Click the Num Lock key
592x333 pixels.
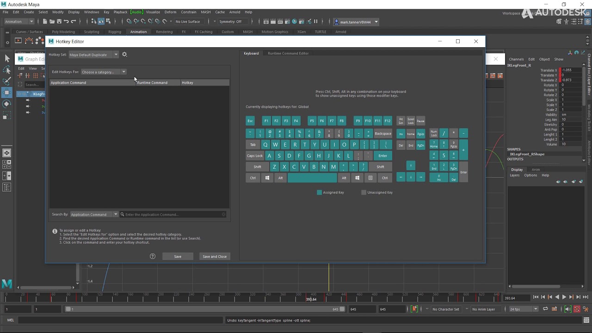[x=434, y=134]
